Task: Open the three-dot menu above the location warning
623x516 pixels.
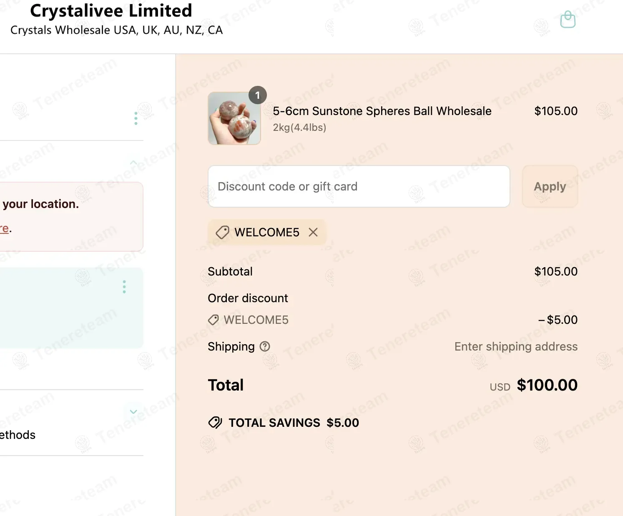Action: (x=136, y=118)
